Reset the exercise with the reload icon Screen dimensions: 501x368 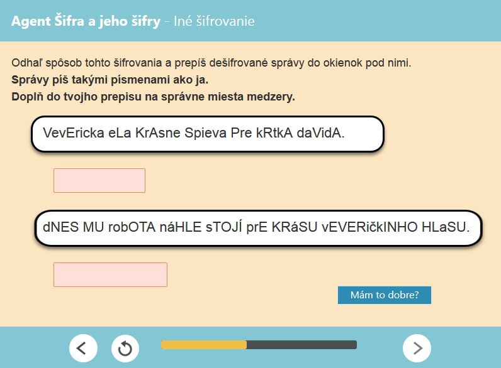click(125, 348)
